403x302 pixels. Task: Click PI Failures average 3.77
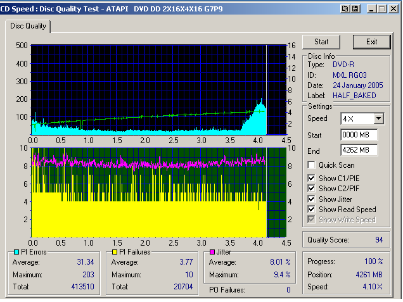point(186,262)
